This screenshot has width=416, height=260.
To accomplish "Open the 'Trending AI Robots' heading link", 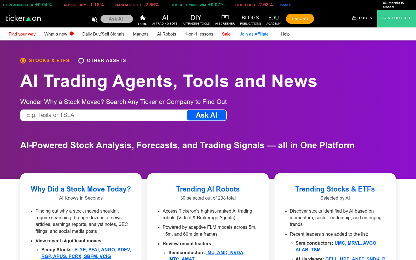I will (208, 189).
